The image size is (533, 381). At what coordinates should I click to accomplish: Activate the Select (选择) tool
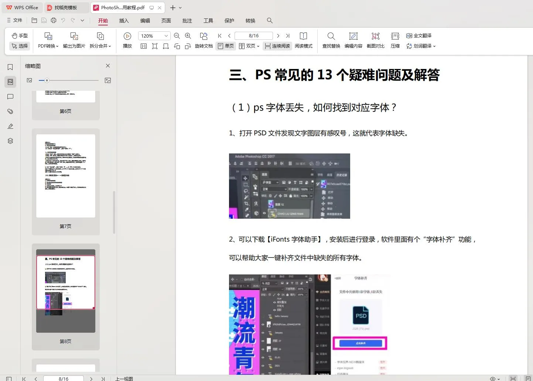point(20,46)
